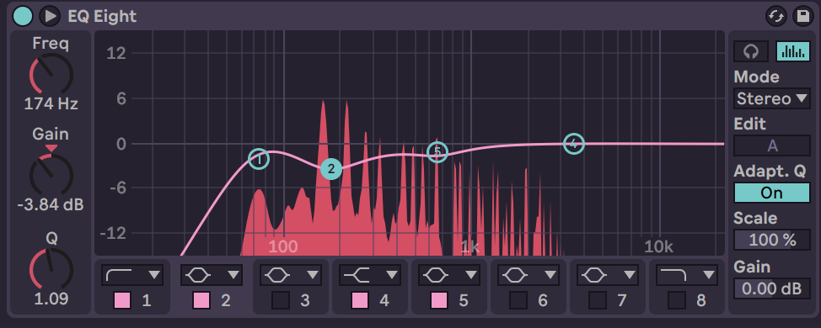Open band 2 filter type dropdown
This screenshot has width=821, height=328.
[x=212, y=275]
